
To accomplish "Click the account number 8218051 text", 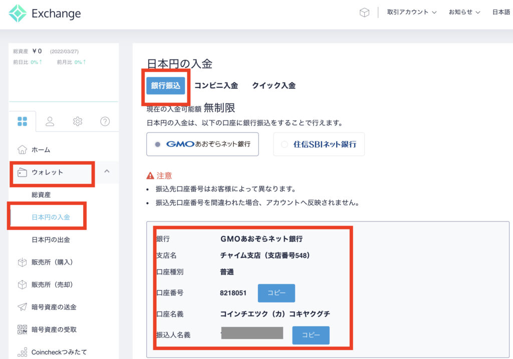I will click(233, 293).
